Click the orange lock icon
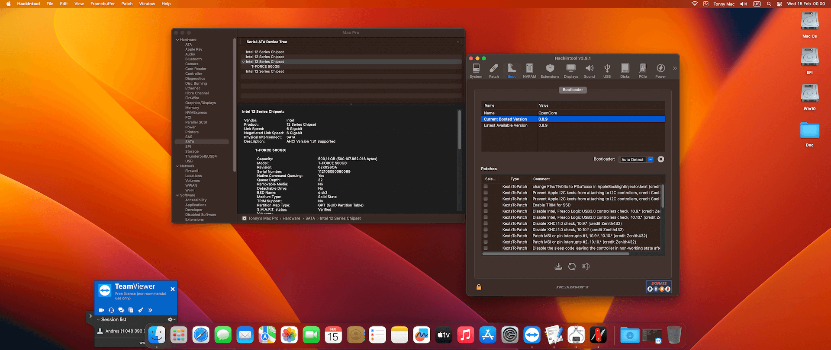Screen dimensions: 831x350 pos(479,287)
